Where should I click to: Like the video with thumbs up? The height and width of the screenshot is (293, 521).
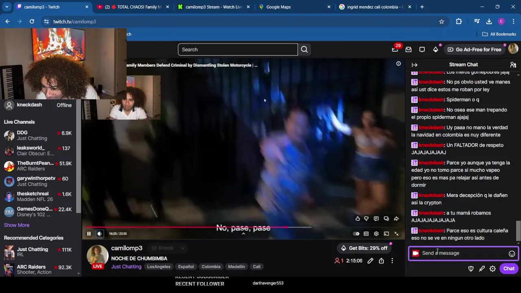point(357,219)
